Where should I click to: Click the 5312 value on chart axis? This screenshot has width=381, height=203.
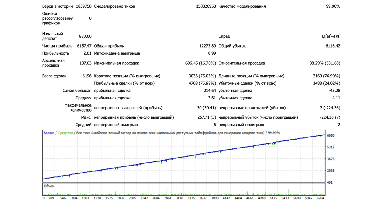click(330, 147)
